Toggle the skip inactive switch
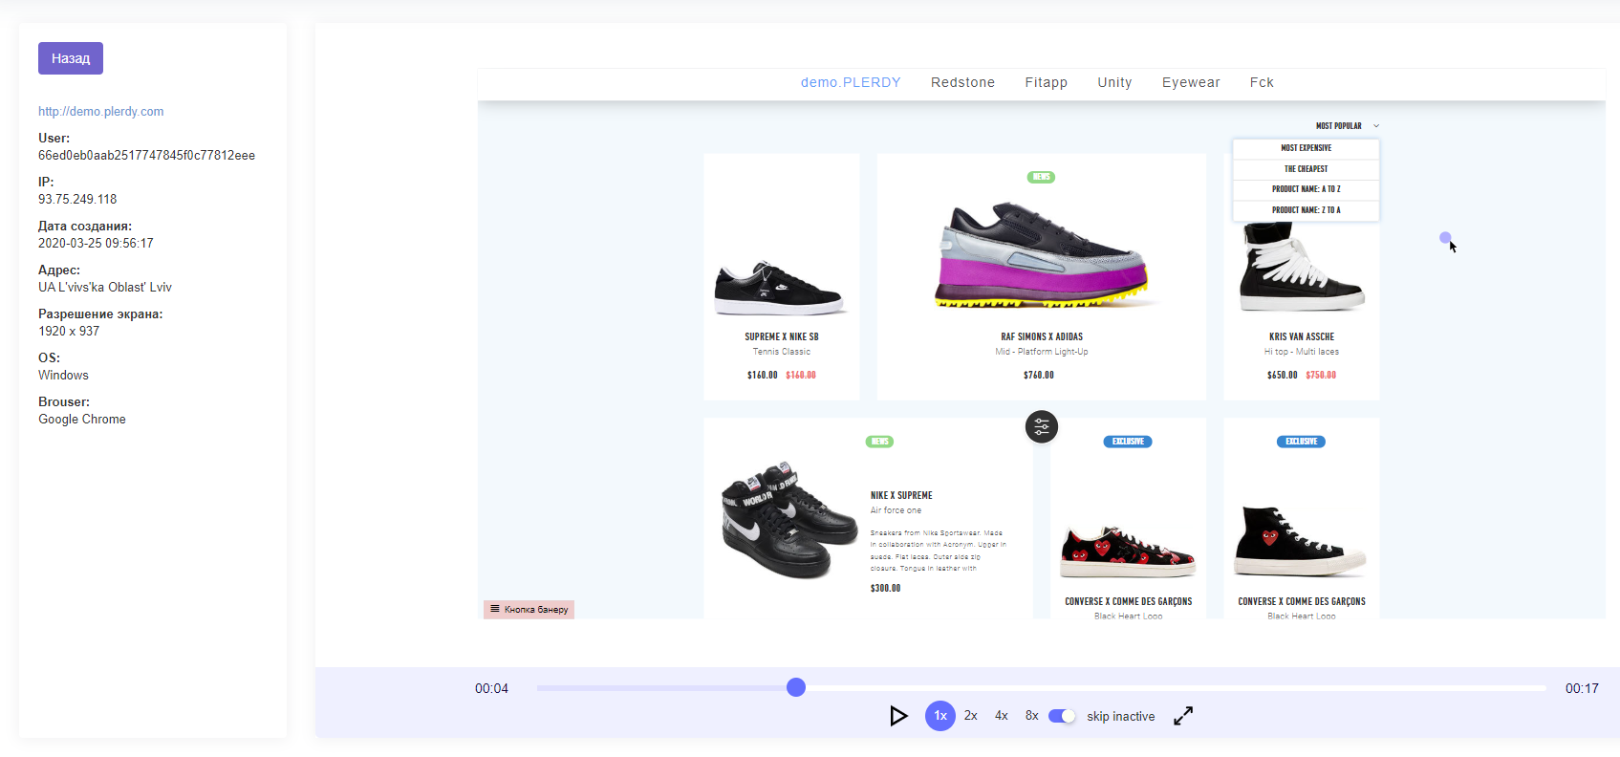Viewport: 1620px width, 757px height. coord(1062,716)
